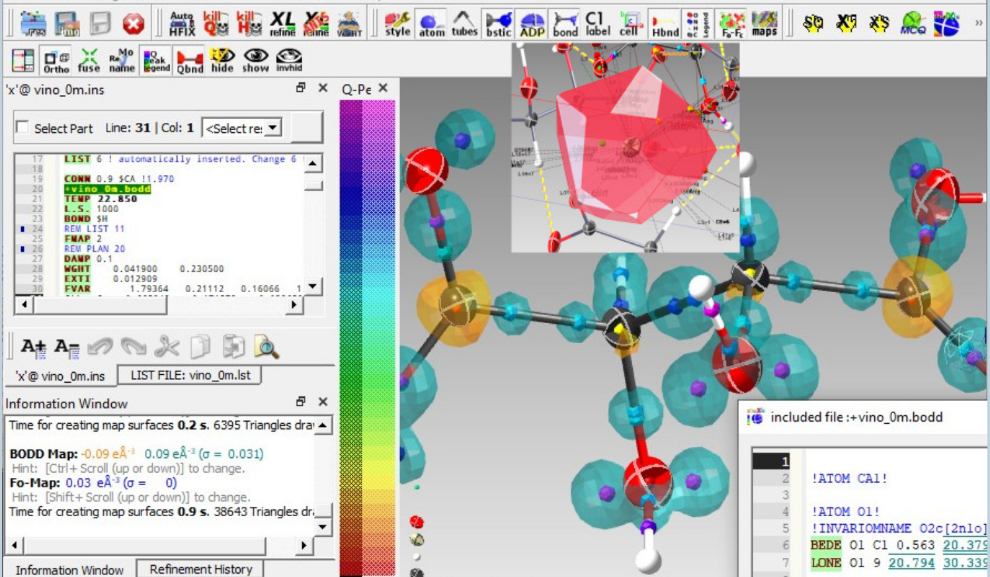
Task: Click the MCQ icon
Action: pyautogui.click(x=913, y=24)
